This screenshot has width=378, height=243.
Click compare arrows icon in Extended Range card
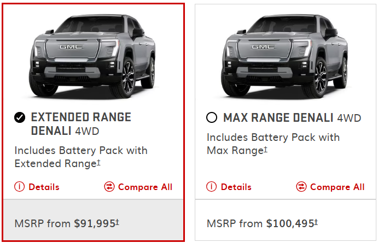pos(109,187)
